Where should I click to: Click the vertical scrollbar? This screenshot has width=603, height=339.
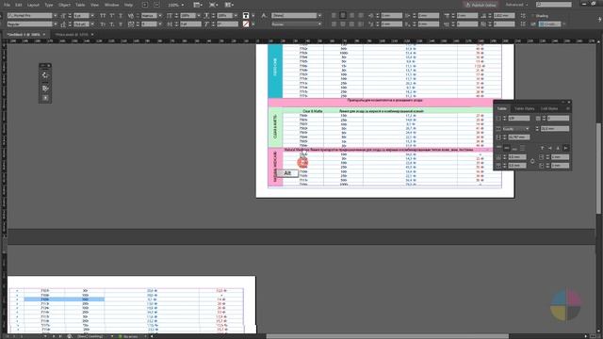(x=598, y=169)
